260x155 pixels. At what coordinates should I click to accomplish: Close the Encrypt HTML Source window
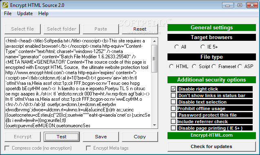[252, 5]
